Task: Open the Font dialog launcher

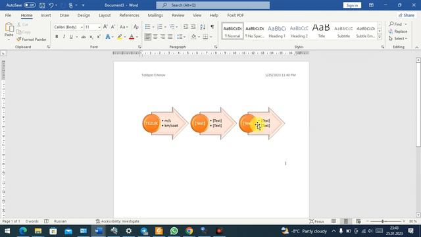Action: pyautogui.click(x=139, y=47)
